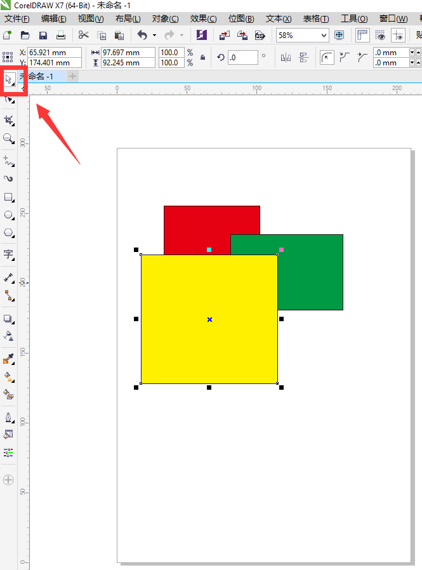This screenshot has height=570, width=422.
Task: Open the 位图(B) menu
Action: pos(241,19)
